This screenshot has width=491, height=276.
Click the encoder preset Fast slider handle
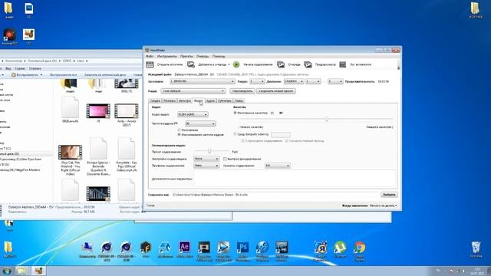209,151
